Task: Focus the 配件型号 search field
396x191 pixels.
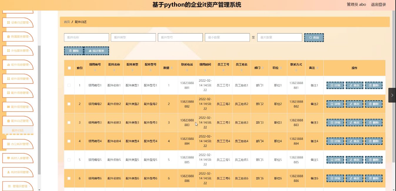Action: 181,37
